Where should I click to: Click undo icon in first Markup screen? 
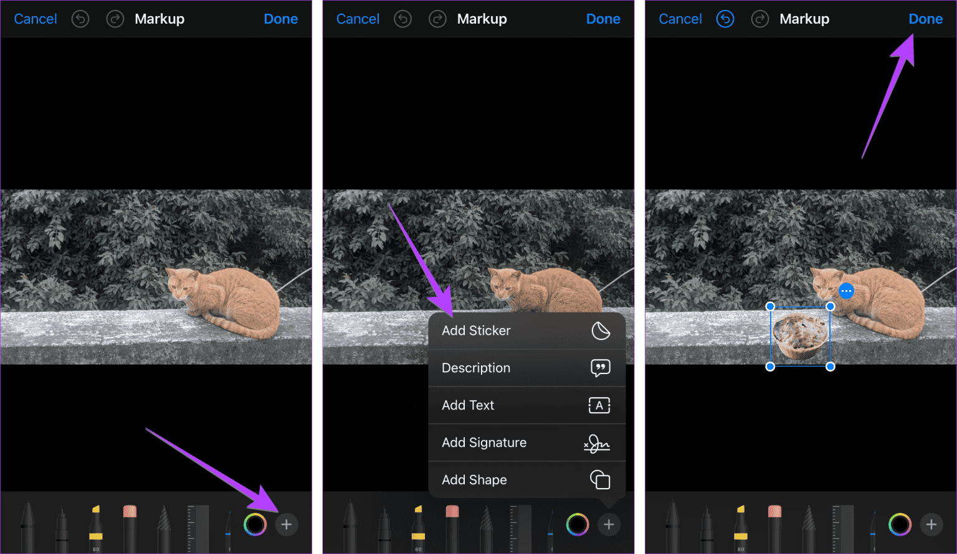[80, 19]
